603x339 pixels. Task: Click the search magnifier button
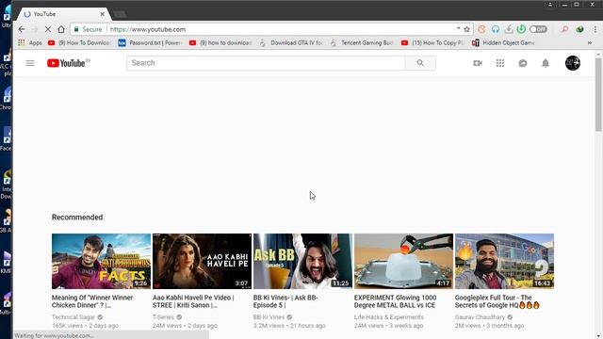pos(420,63)
